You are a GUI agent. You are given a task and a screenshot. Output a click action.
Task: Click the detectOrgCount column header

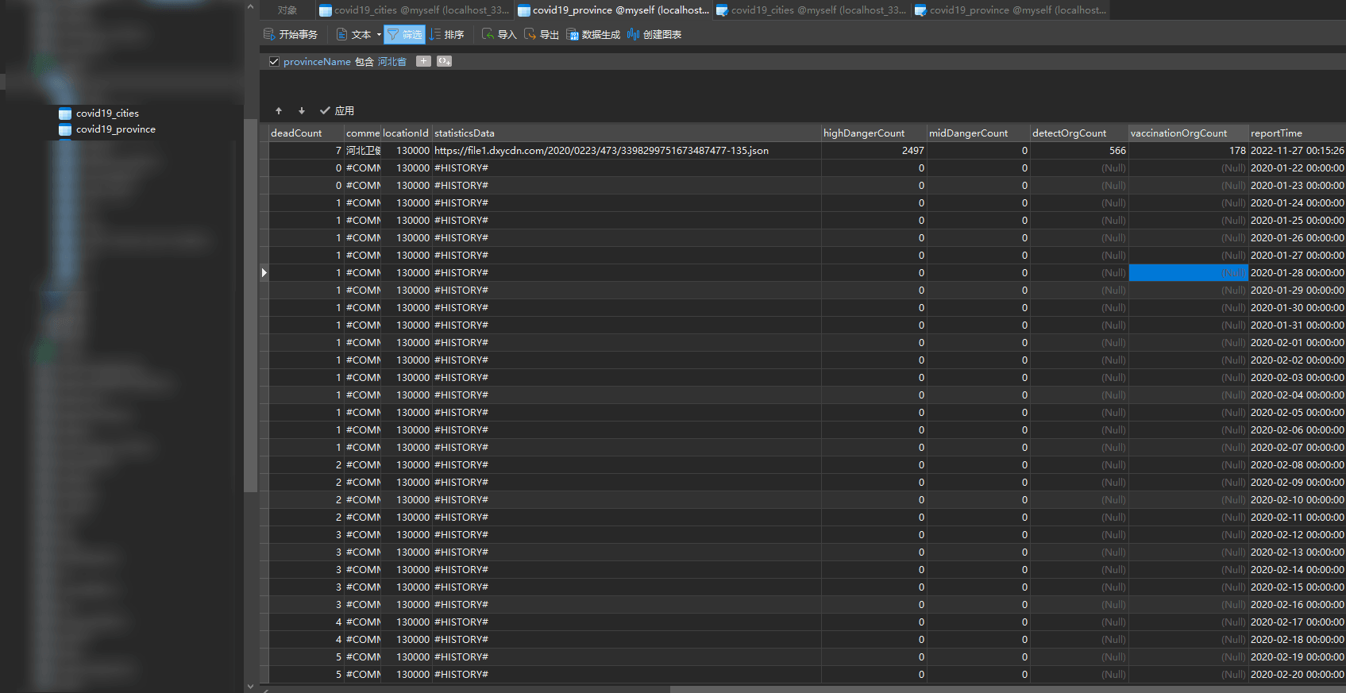pyautogui.click(x=1079, y=133)
